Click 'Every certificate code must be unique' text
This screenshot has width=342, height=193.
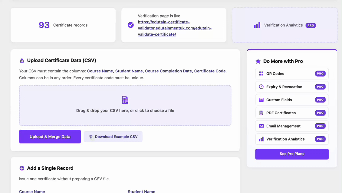pyautogui.click(x=109, y=78)
